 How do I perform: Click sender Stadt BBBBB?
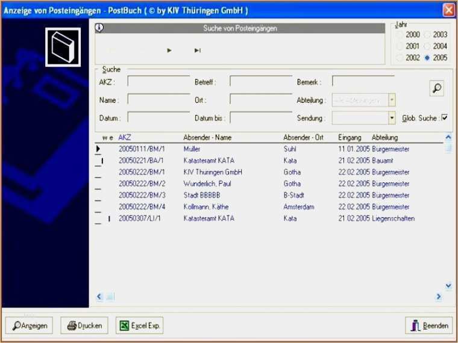click(x=202, y=195)
